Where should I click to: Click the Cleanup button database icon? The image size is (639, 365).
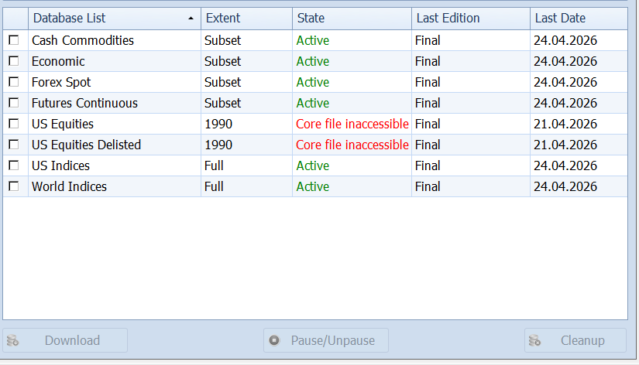[534, 340]
